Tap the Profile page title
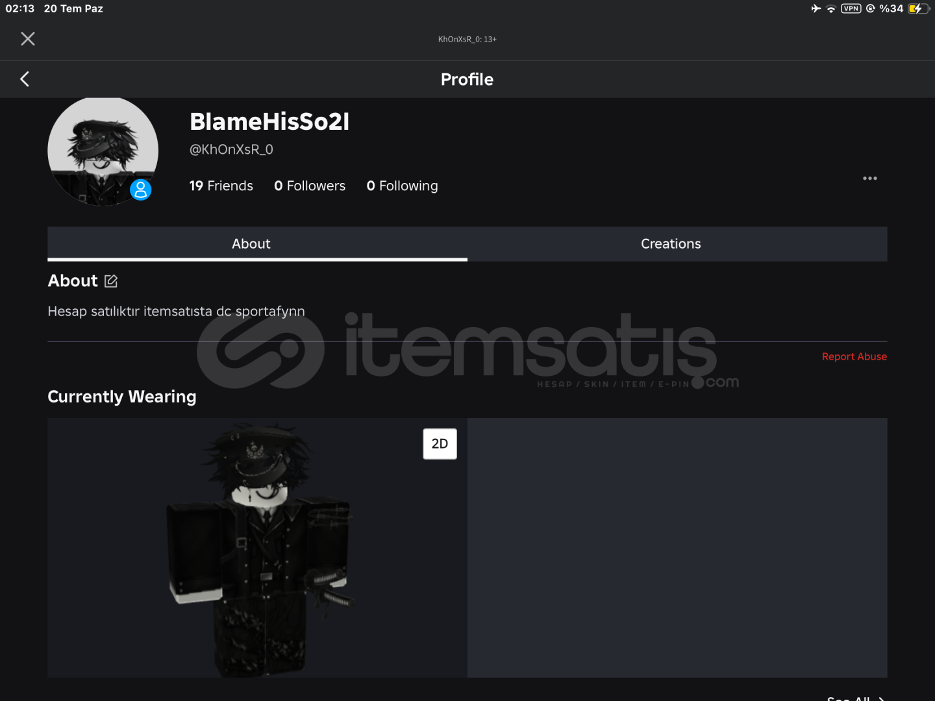 tap(467, 79)
